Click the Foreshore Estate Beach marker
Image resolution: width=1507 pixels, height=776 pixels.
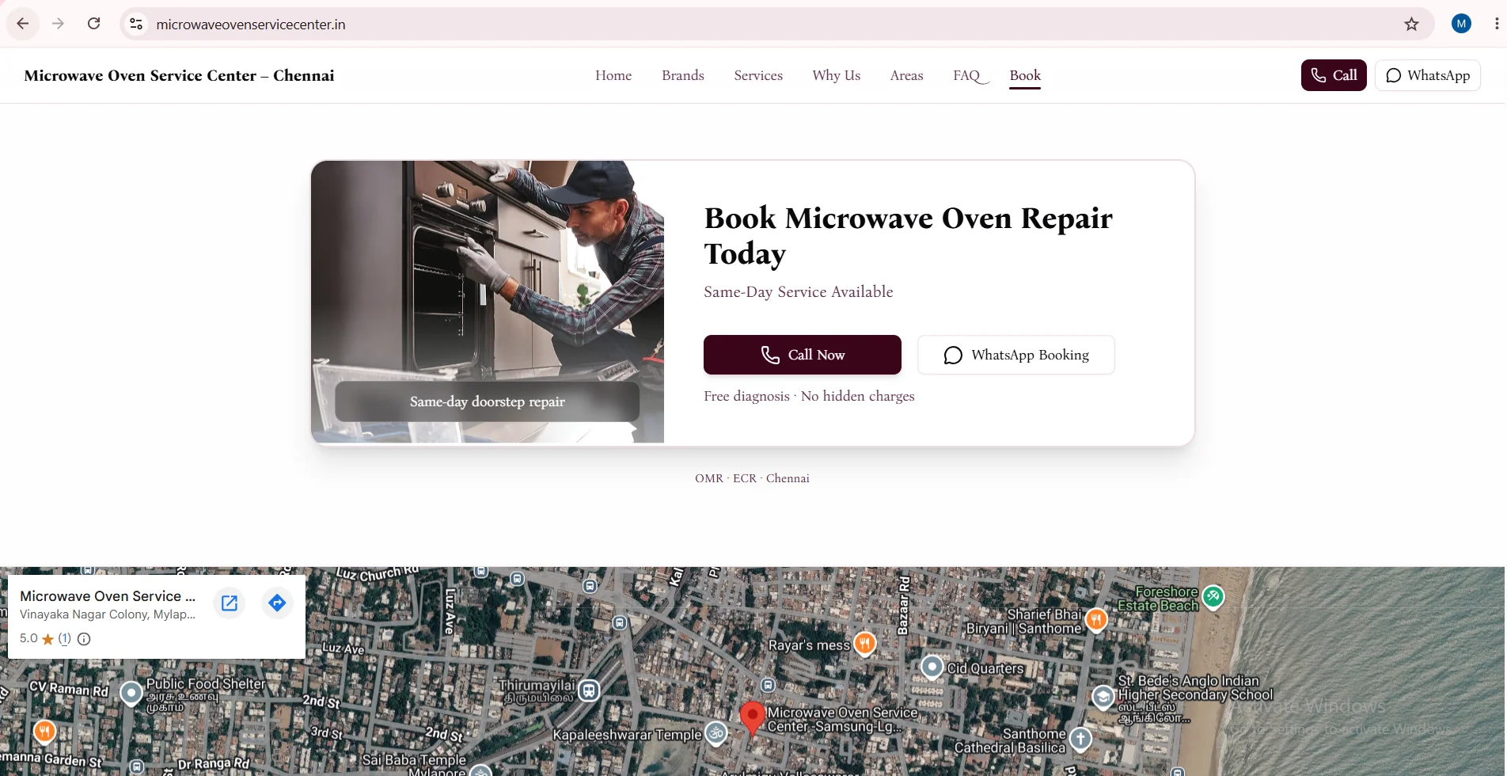pos(1213,596)
